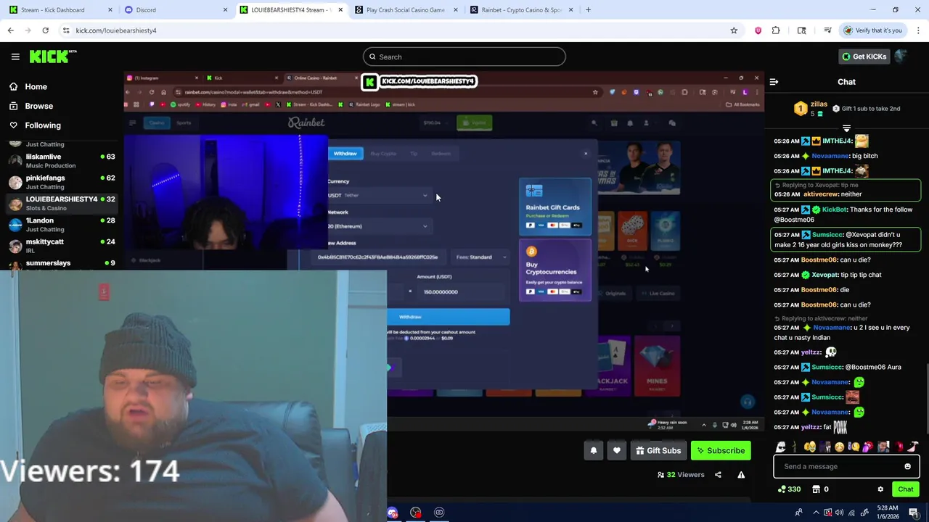Open liskamlive channel from the sidebar
This screenshot has width=929, height=522.
(x=61, y=161)
